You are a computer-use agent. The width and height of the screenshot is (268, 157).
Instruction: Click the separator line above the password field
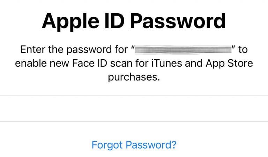coord(134,96)
